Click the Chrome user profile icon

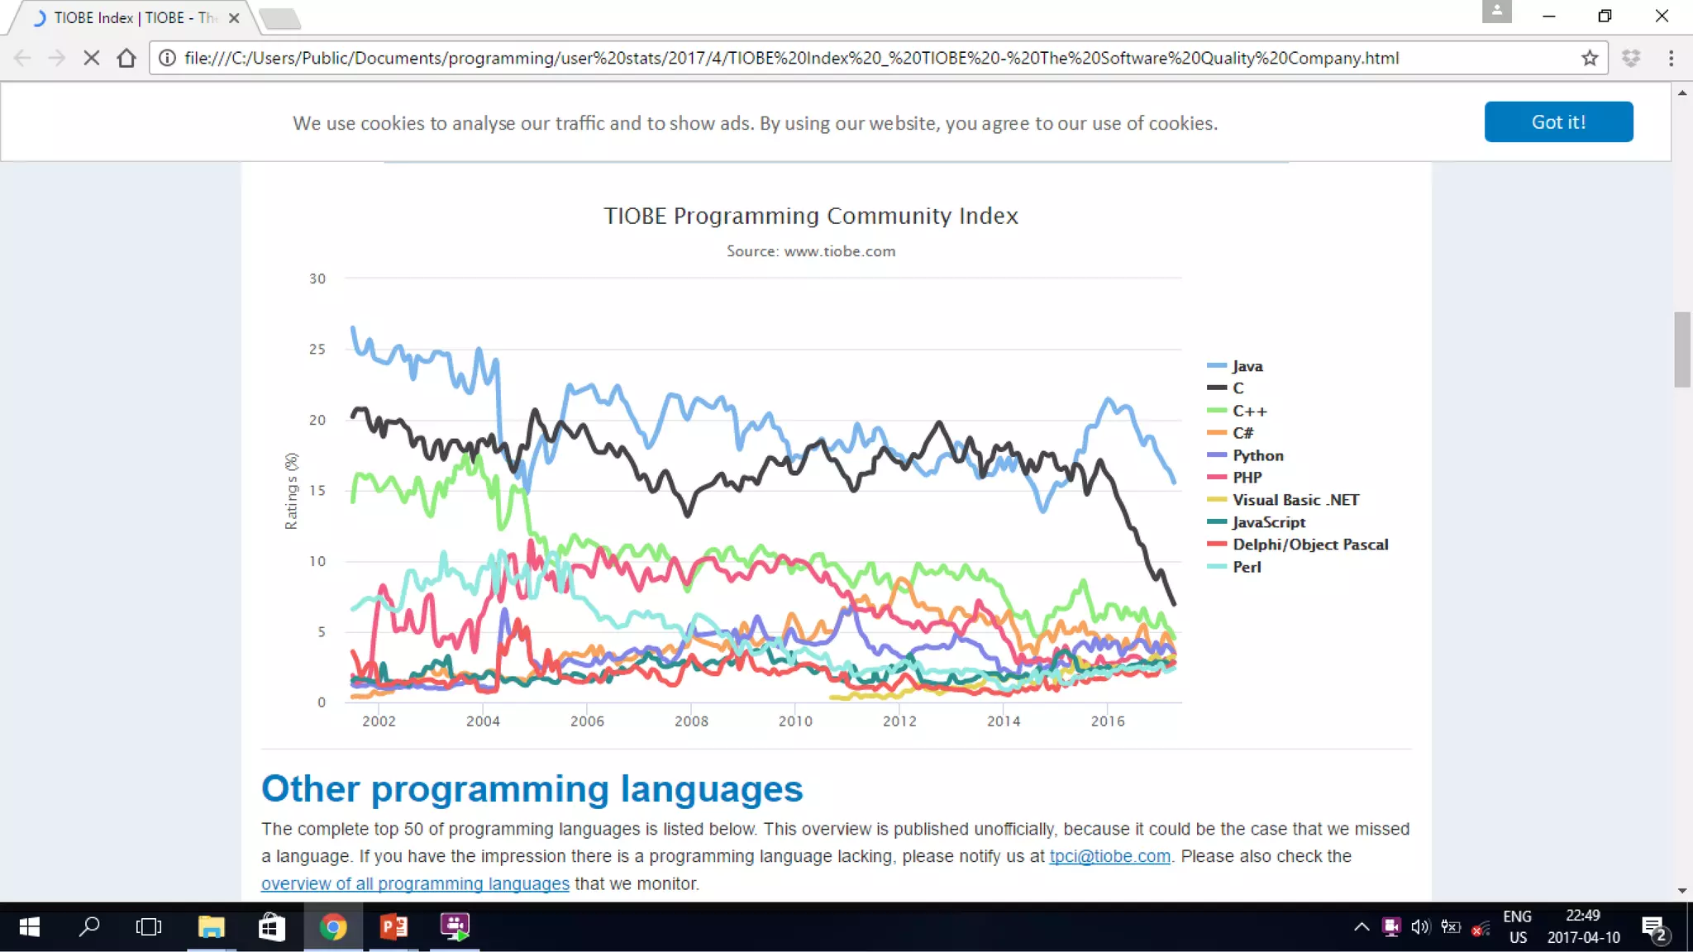click(x=1496, y=12)
